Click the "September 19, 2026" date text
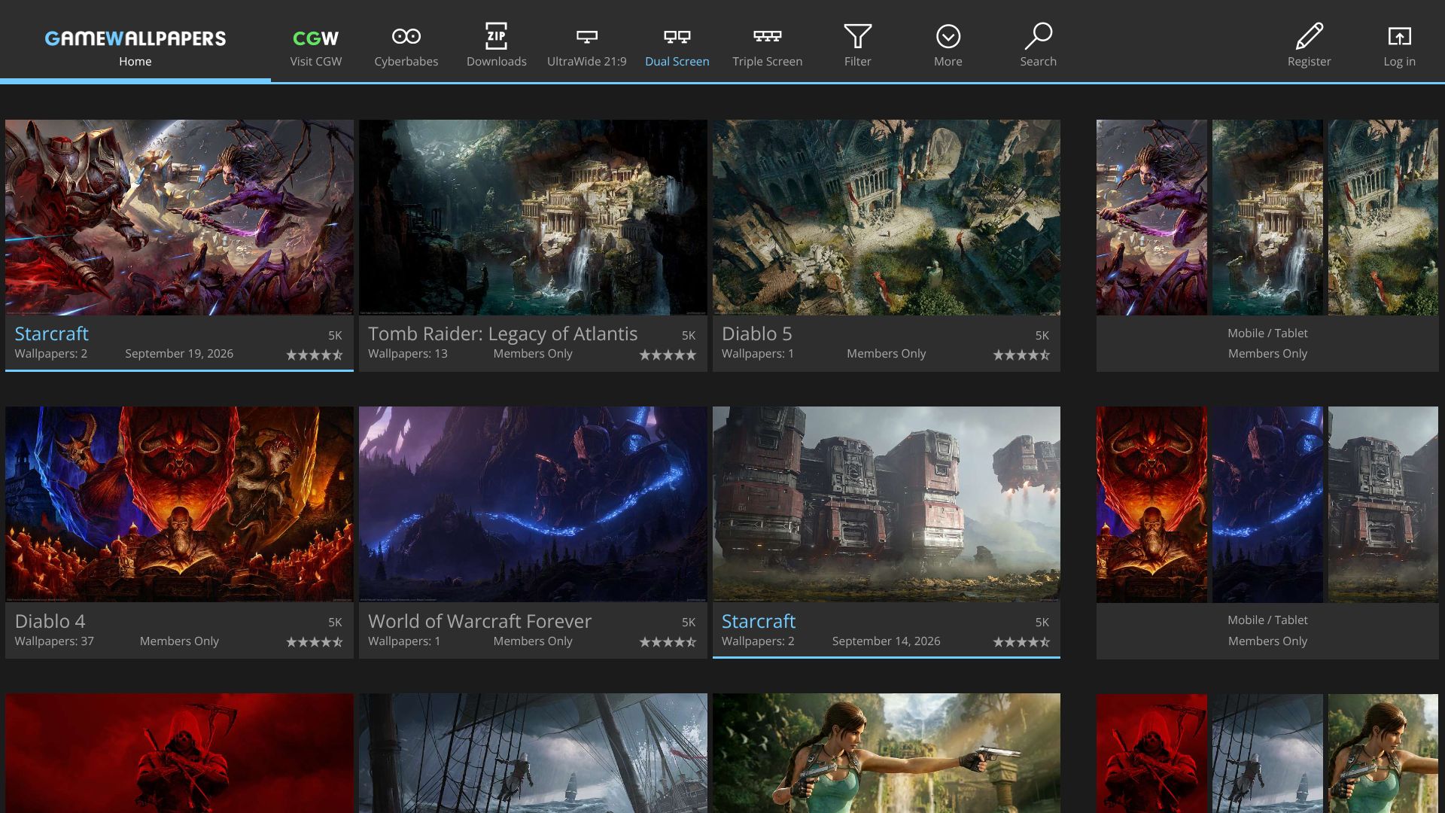The image size is (1445, 813). point(179,354)
